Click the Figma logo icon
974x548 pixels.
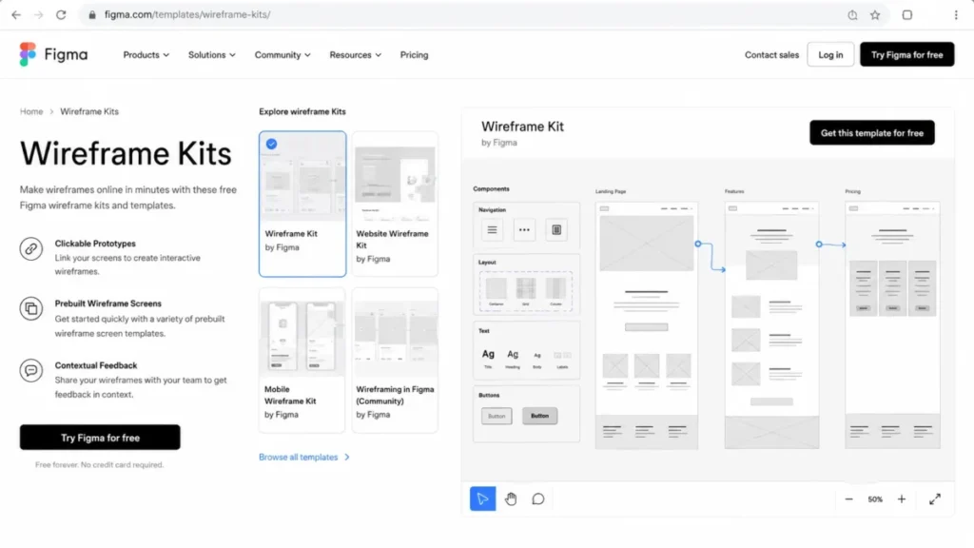click(x=28, y=54)
